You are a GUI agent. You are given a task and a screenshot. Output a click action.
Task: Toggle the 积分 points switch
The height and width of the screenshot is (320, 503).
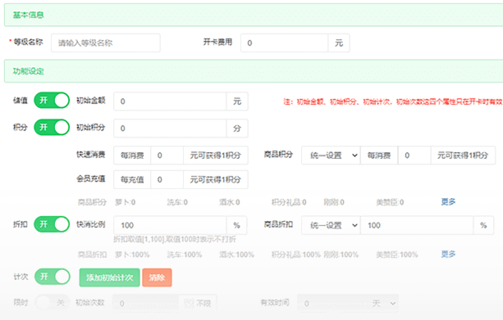click(x=52, y=128)
